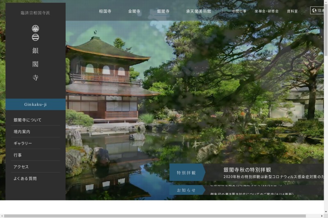Select 境内案内 from sidebar menu
328x218 pixels.
pos(22,132)
